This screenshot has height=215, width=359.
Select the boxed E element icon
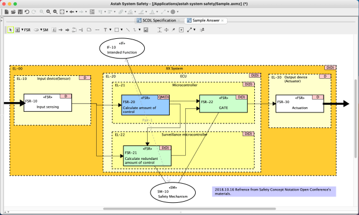tap(54, 30)
